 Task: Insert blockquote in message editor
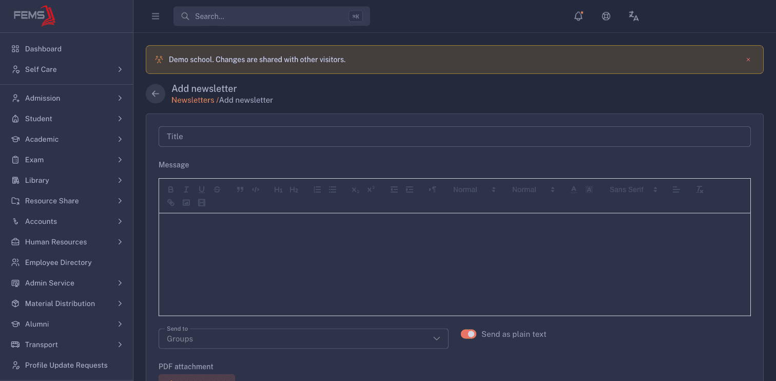tap(240, 189)
